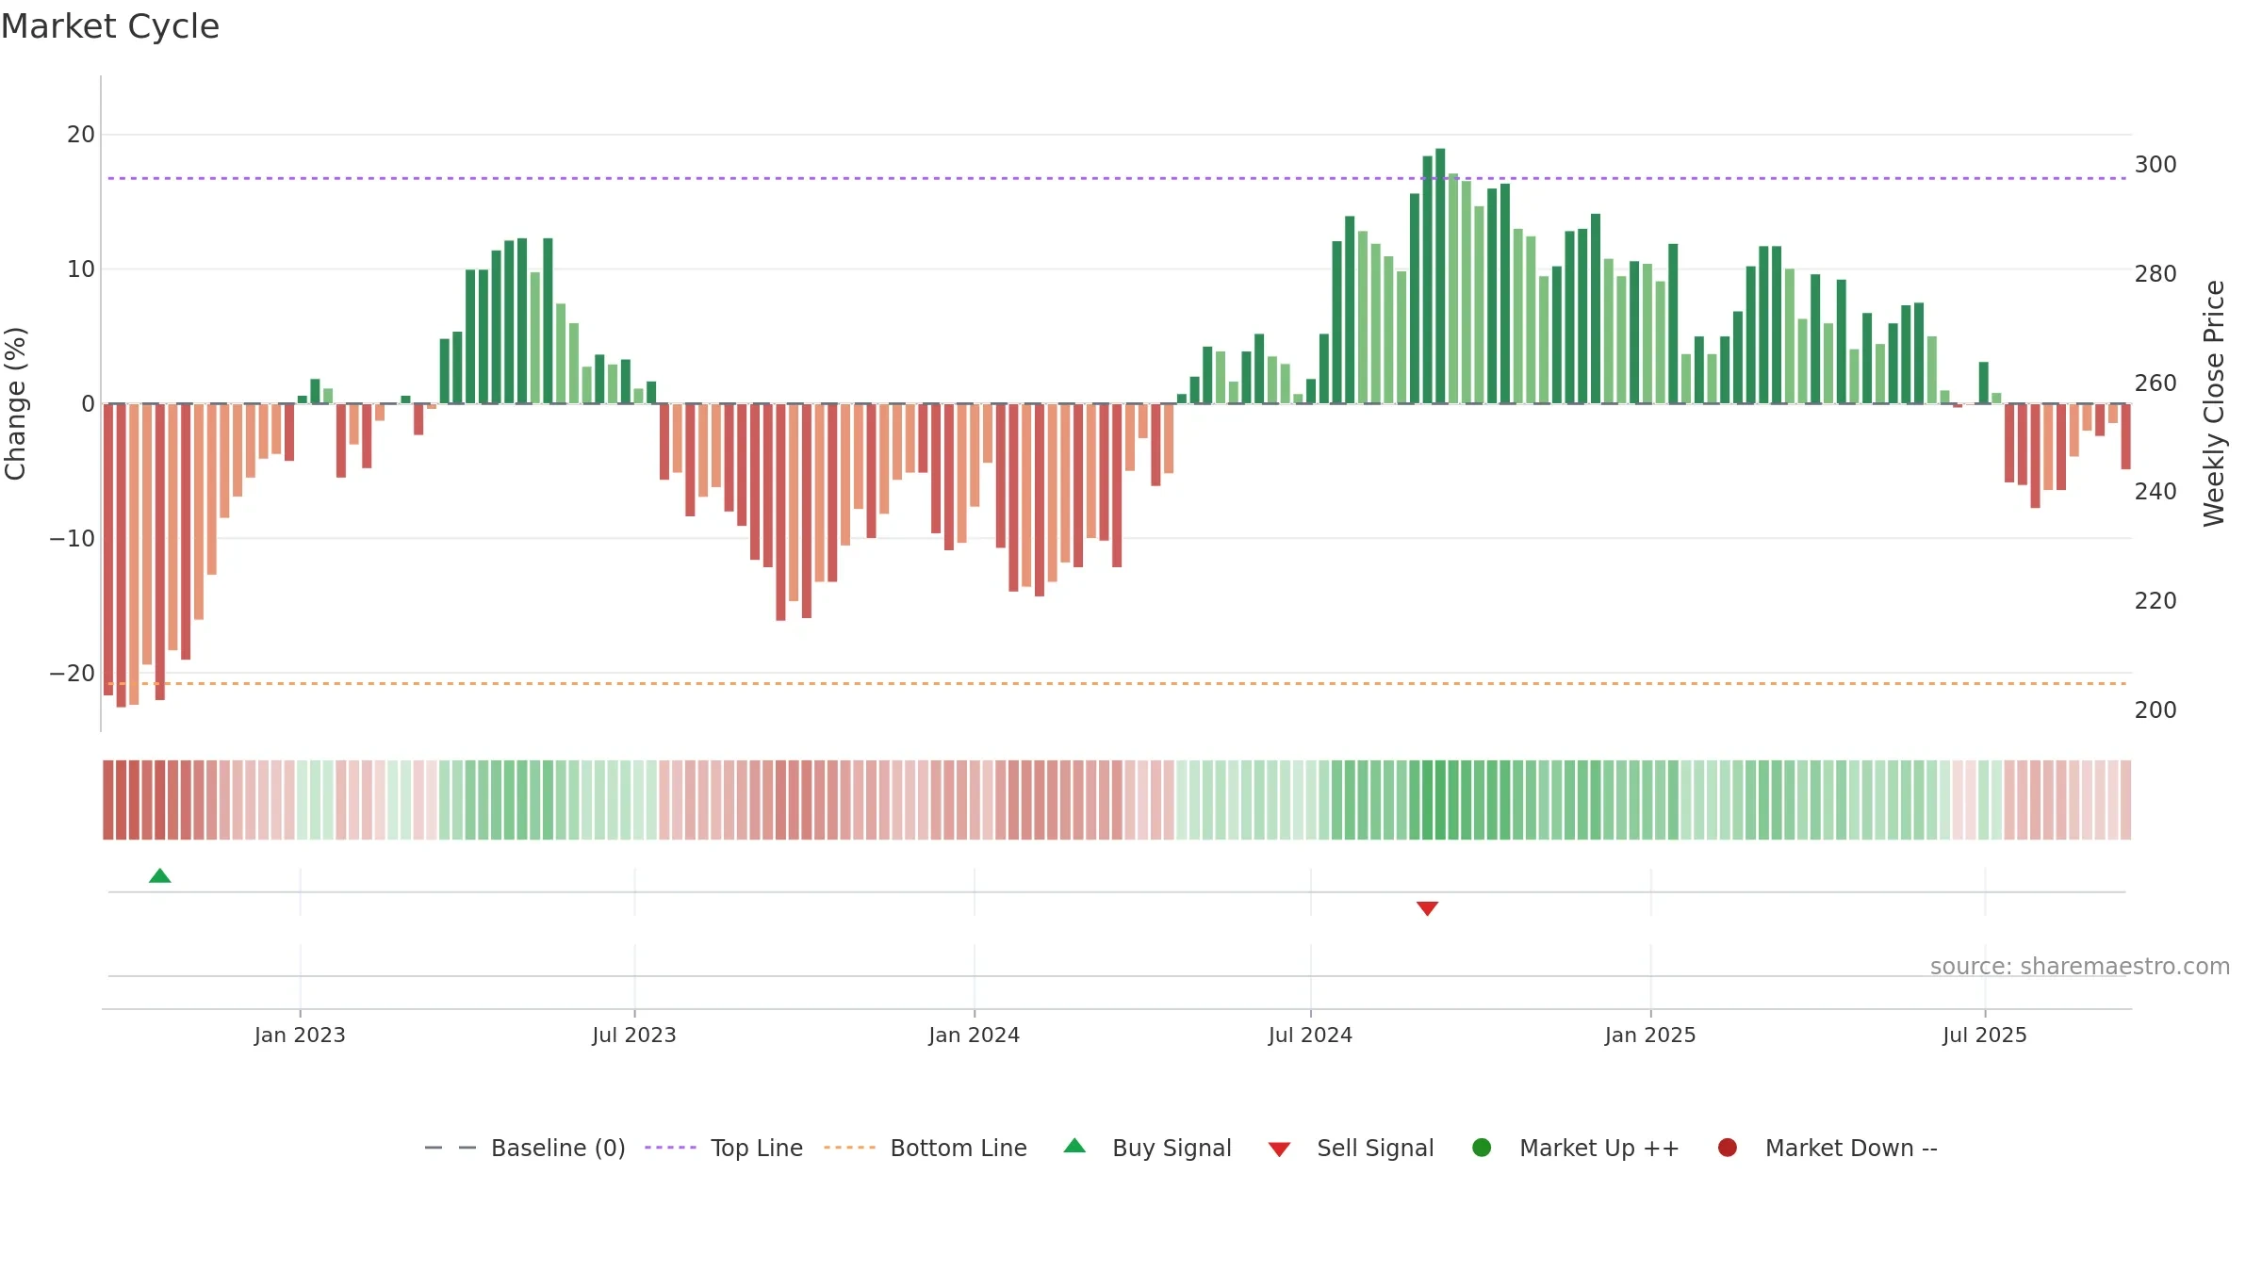Click the dark red circle icon in legend
Screen dimensions: 2262x1272
1728,1148
